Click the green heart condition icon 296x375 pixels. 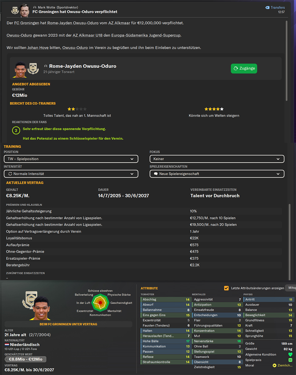(x=290, y=355)
